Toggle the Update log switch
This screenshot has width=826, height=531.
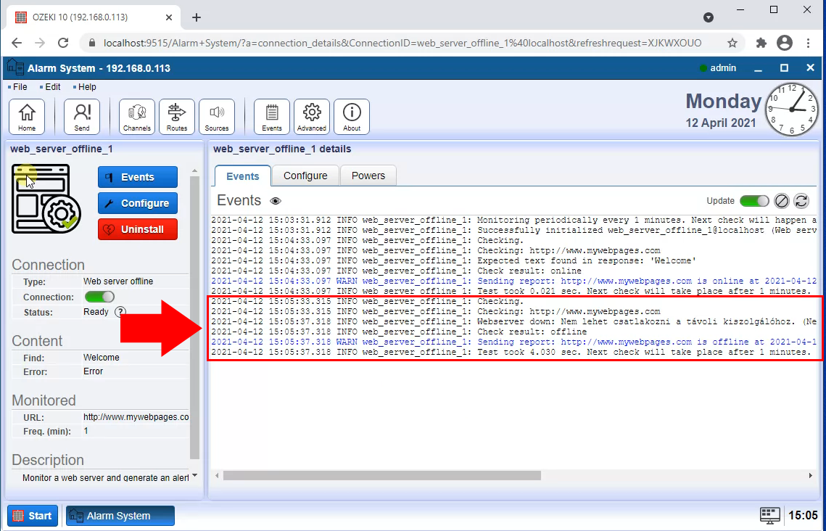pyautogui.click(x=754, y=201)
